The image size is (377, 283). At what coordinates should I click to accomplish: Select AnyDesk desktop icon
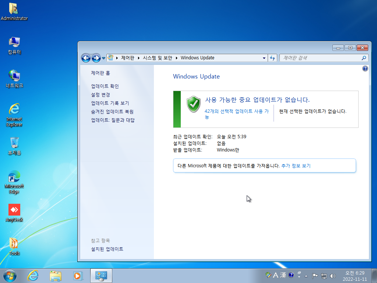pyautogui.click(x=14, y=213)
